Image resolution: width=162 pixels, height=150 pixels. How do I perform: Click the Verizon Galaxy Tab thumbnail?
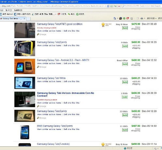[25, 99]
